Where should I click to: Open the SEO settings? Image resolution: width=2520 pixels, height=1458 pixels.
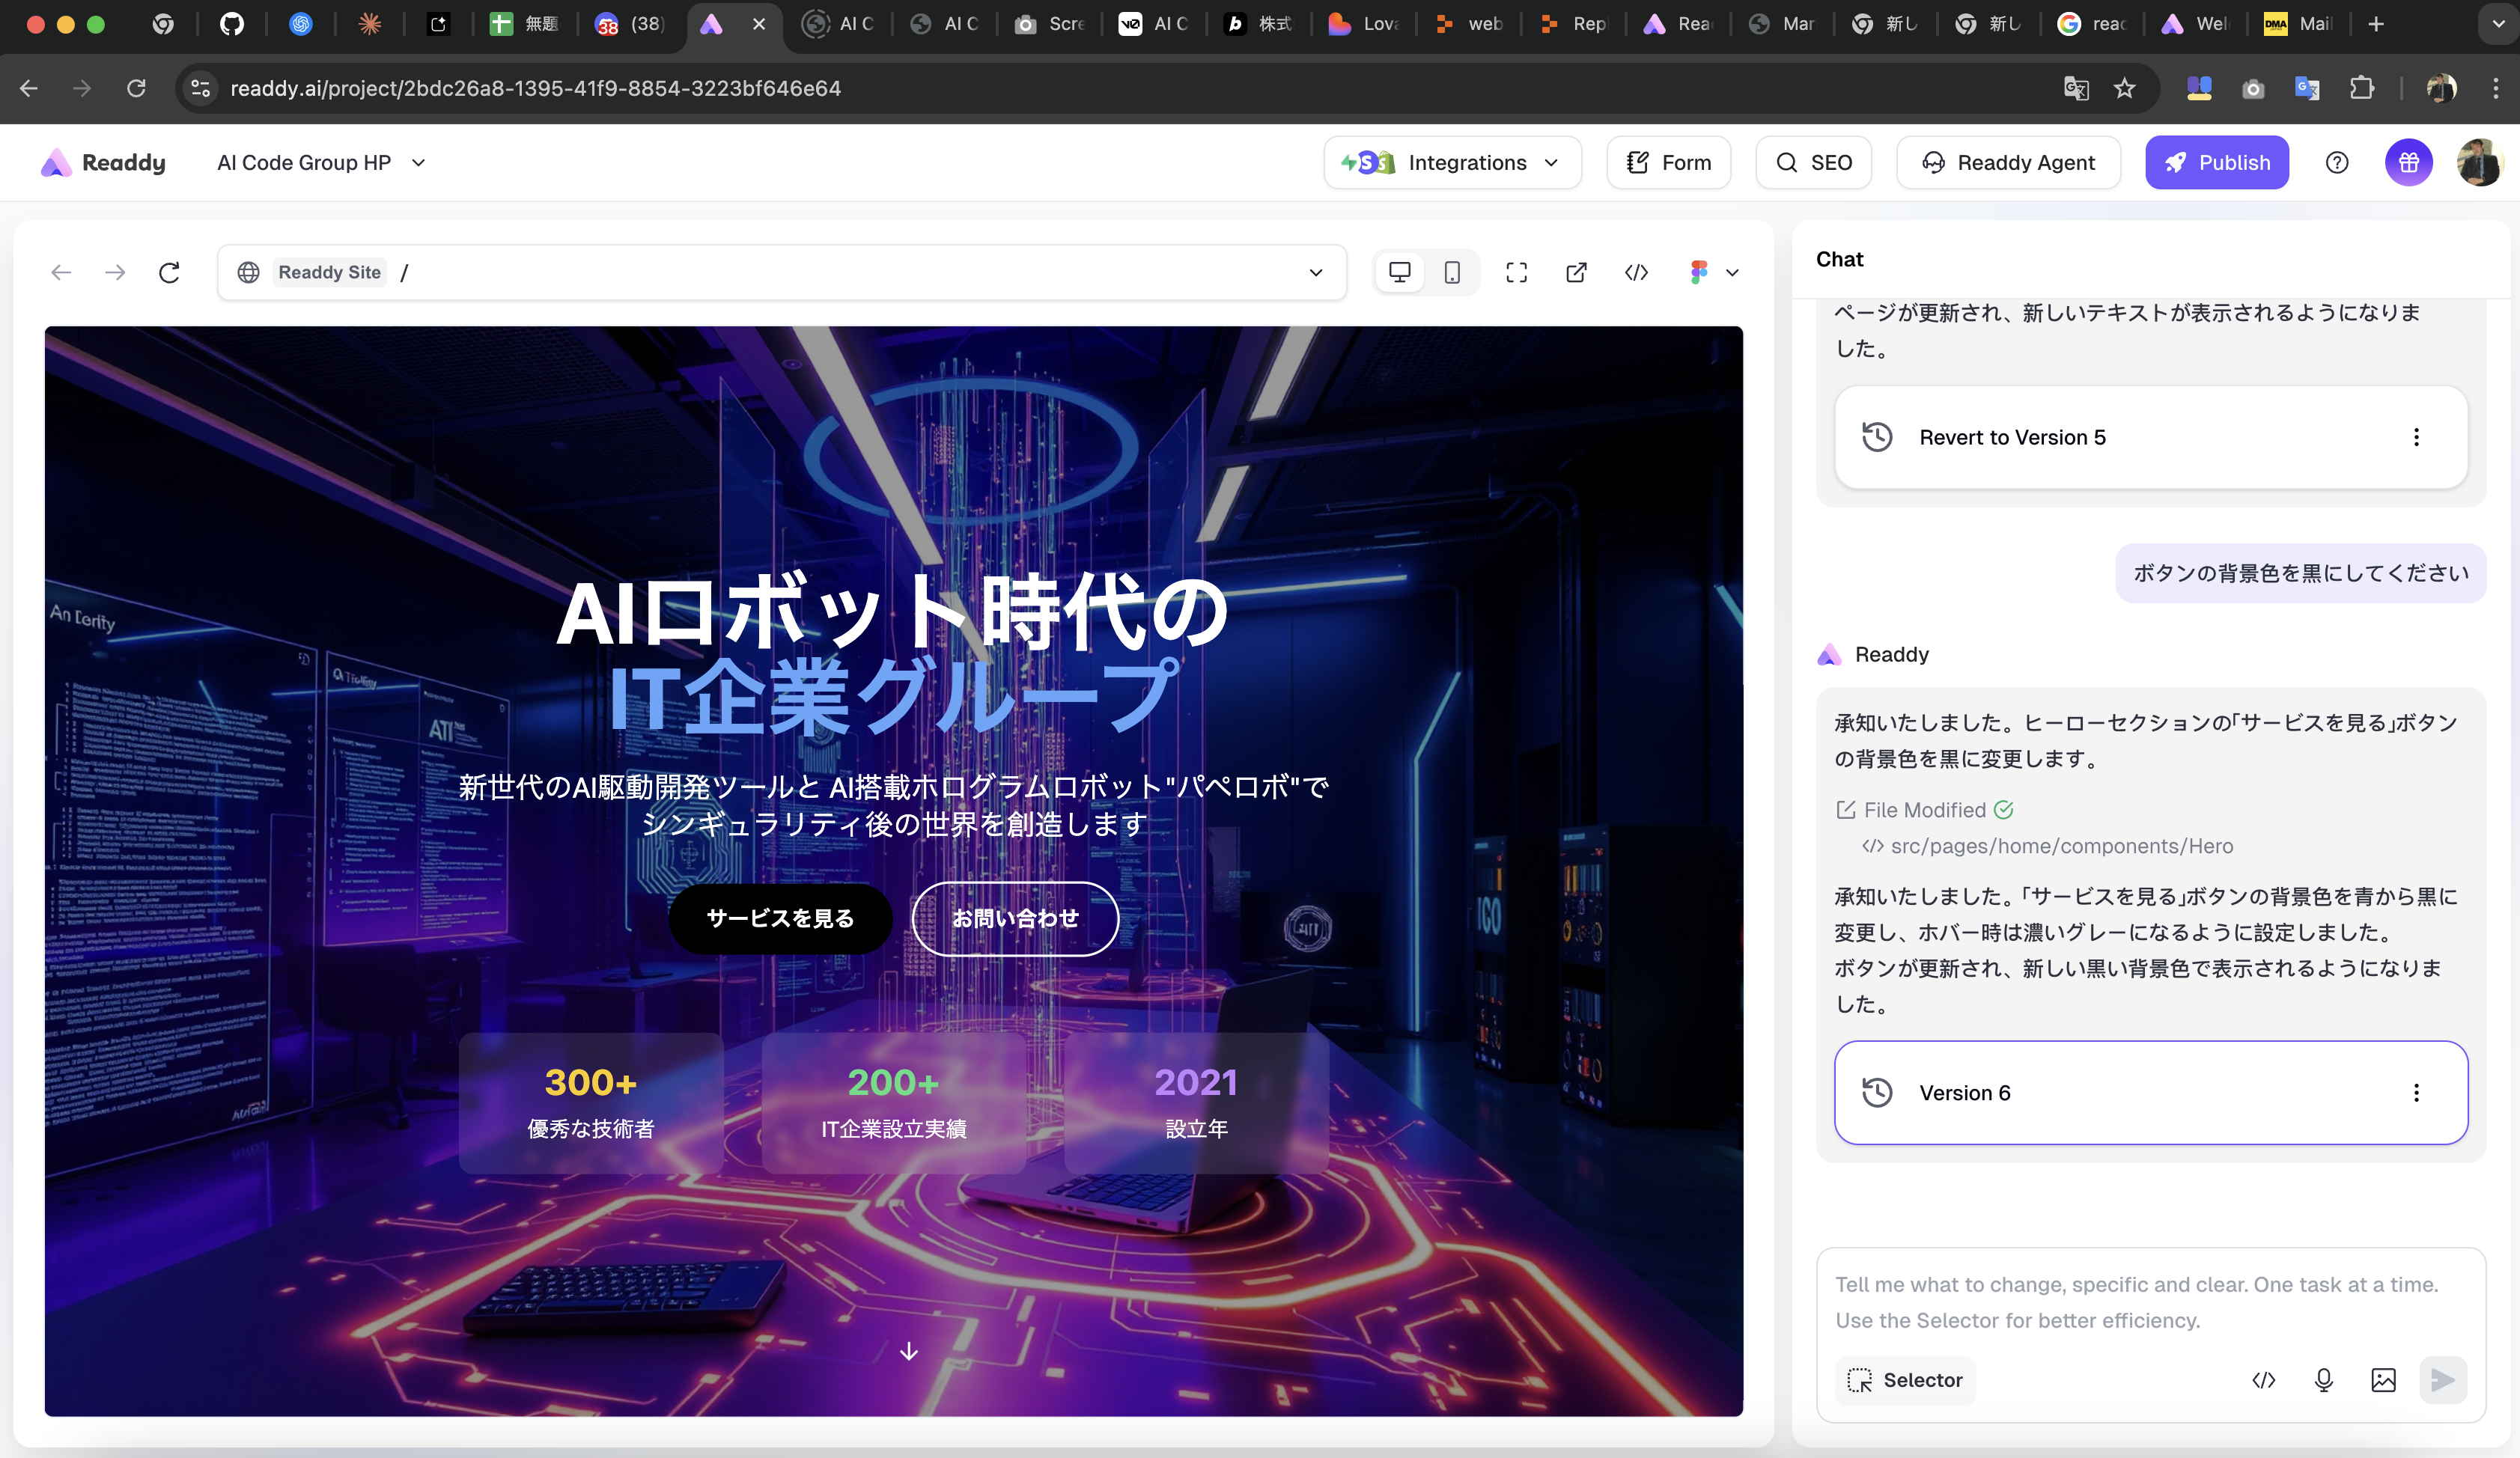(1813, 163)
